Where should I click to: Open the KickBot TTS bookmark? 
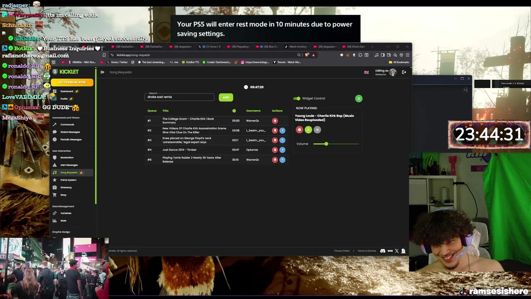click(x=190, y=62)
